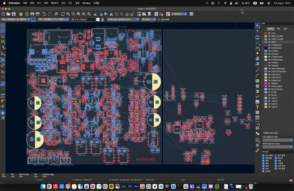The height and width of the screenshot is (191, 294).
Task: Open the 편집 menu
Action: 32,3
